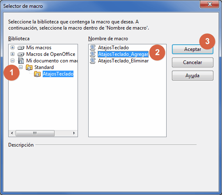The image size is (222, 195).
Task: Choose the AtajosTeclado macro name
Action: [x=113, y=48]
